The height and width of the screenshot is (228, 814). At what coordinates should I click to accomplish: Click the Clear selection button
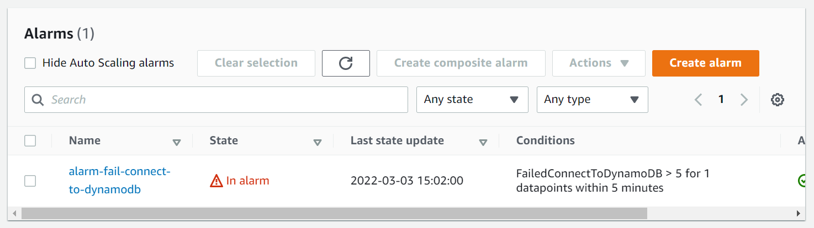click(x=256, y=63)
